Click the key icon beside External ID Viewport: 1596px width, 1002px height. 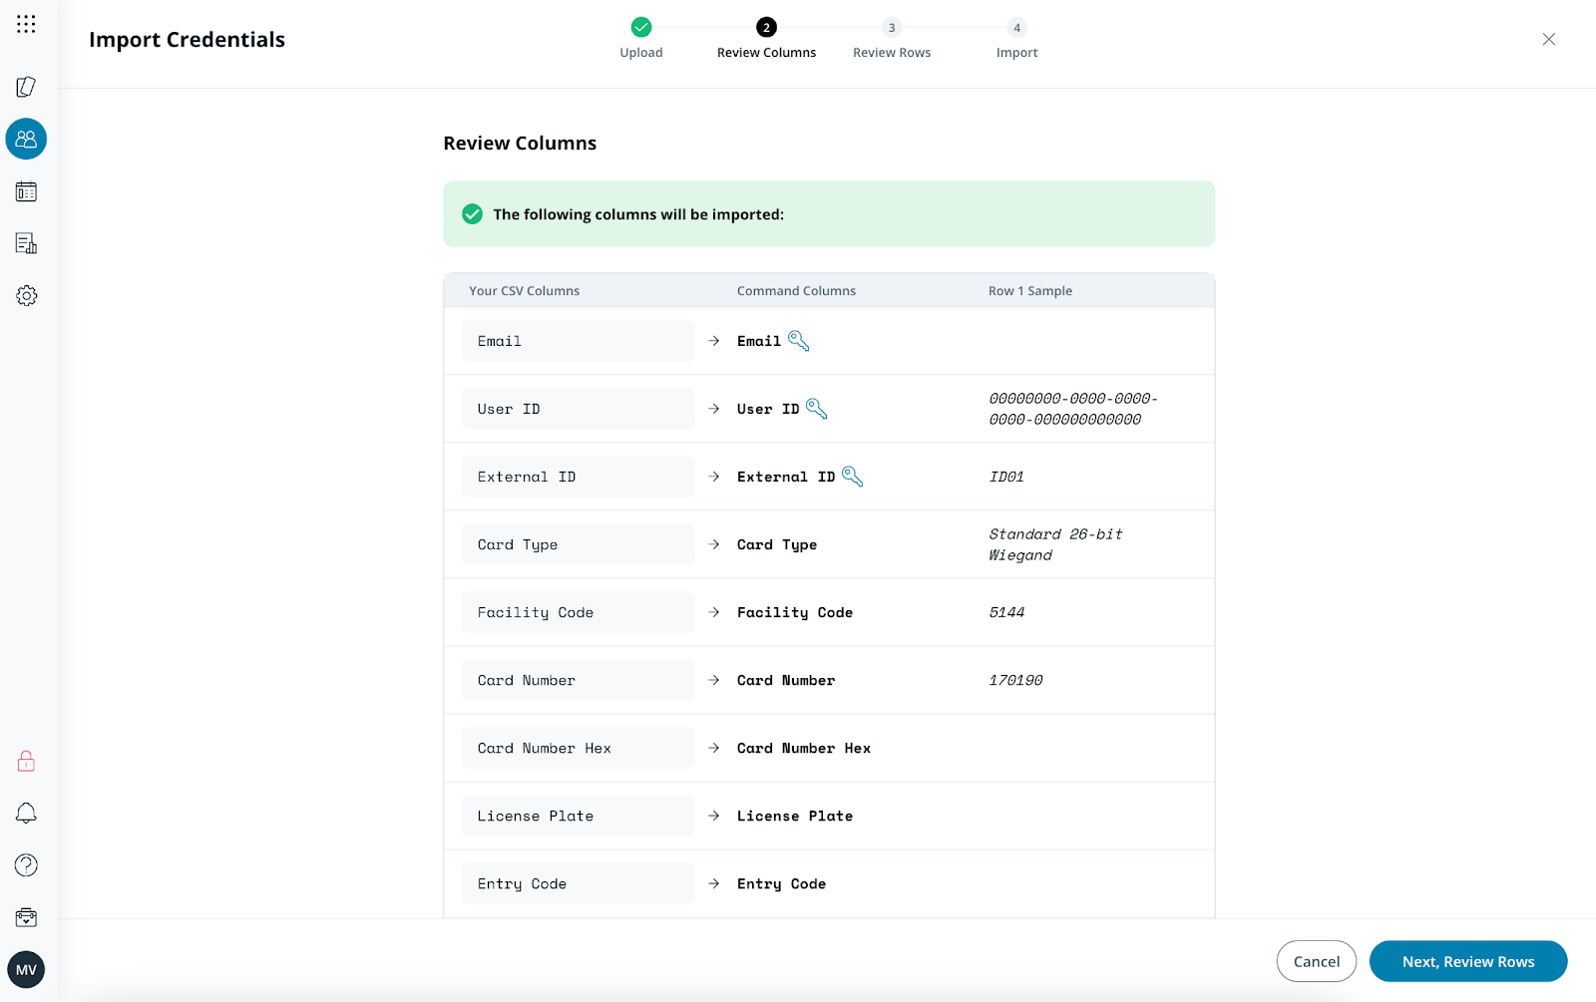(x=852, y=477)
